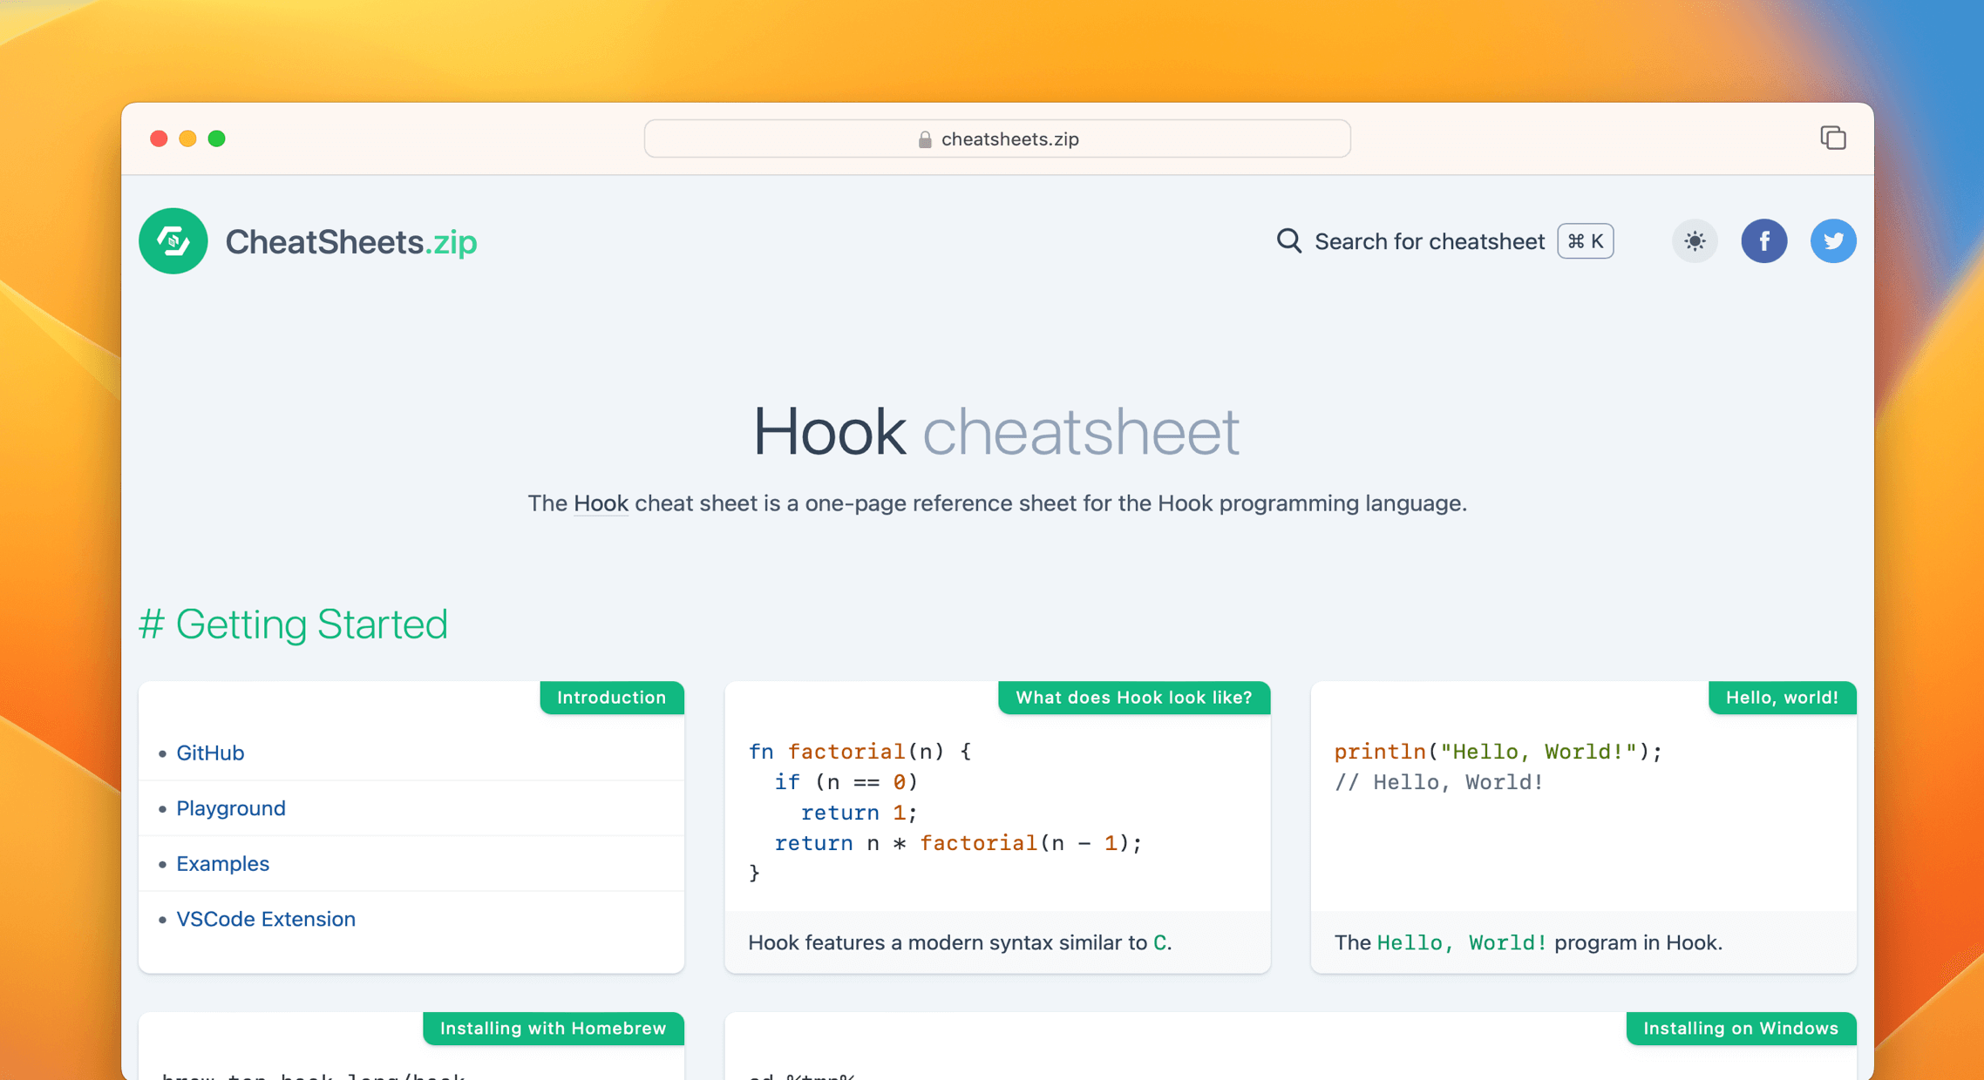Click the cheatsheets.zip address bar

(996, 138)
